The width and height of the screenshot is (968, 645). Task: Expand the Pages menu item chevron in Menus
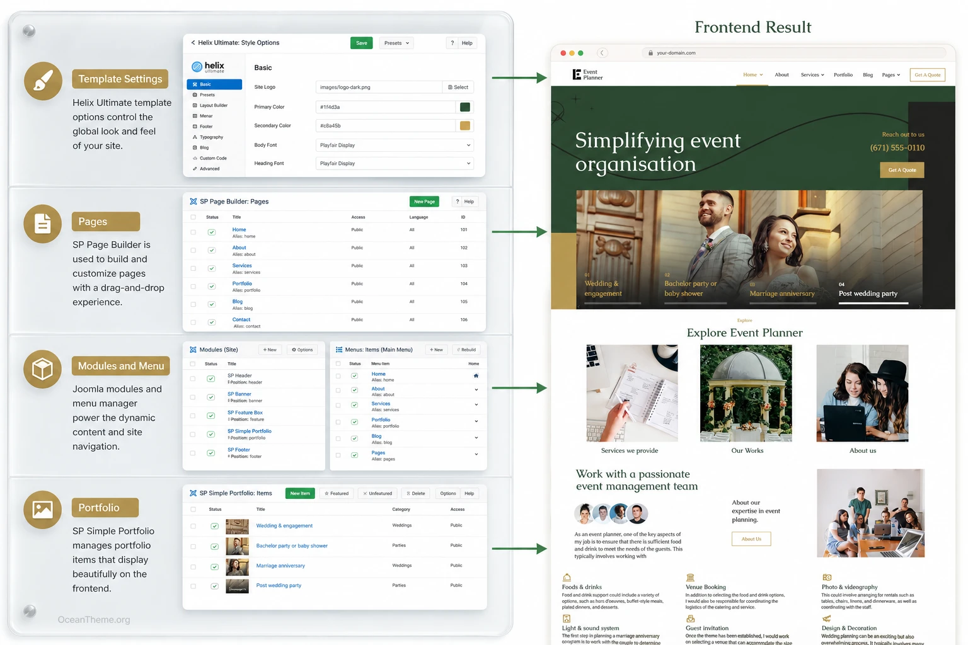click(x=476, y=454)
